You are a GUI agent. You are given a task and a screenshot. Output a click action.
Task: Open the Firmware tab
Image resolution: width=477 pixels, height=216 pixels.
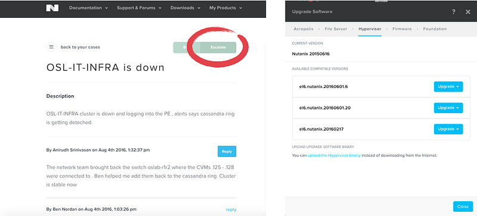[402, 29]
